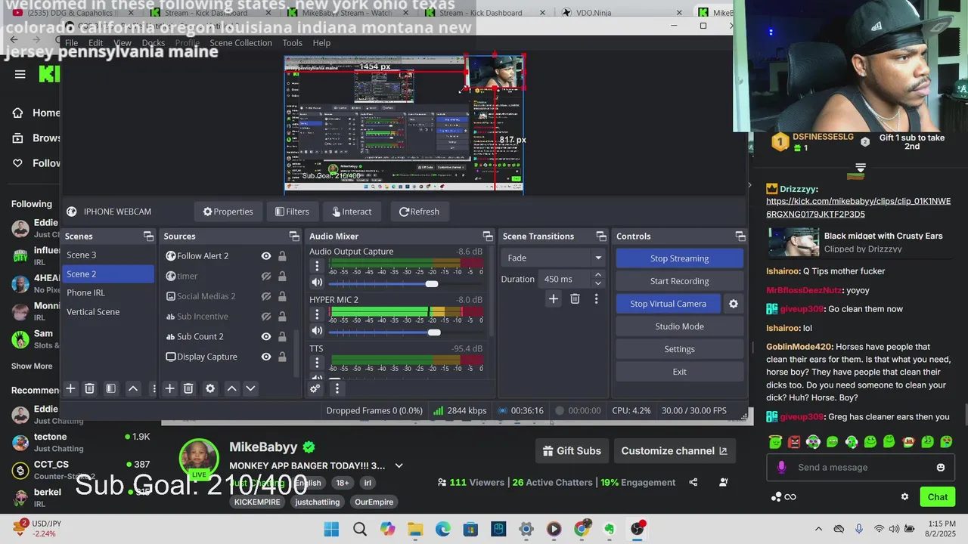Open Kick hamburger sidebar menu
968x544 pixels.
(x=20, y=74)
